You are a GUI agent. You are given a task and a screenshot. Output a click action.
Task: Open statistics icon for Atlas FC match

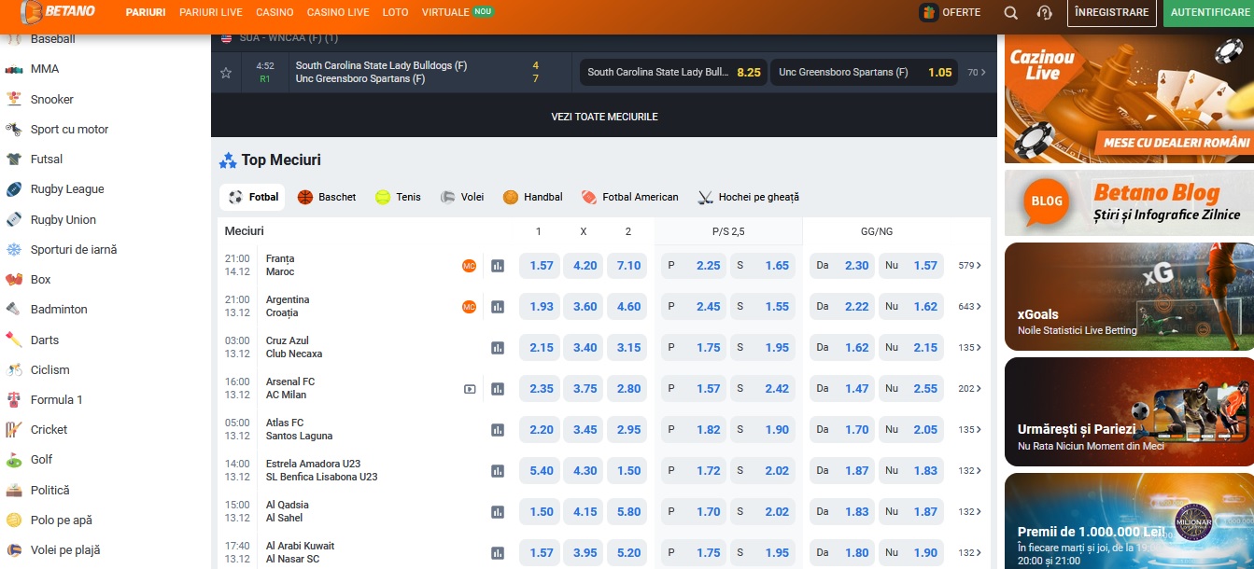click(x=498, y=430)
